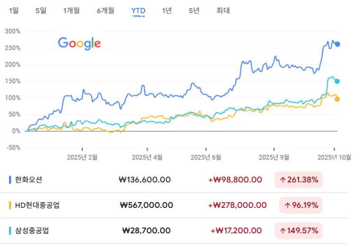Click the 261.38% gain badge
Image resolution: width=357 pixels, height=247 pixels.
[x=298, y=179]
